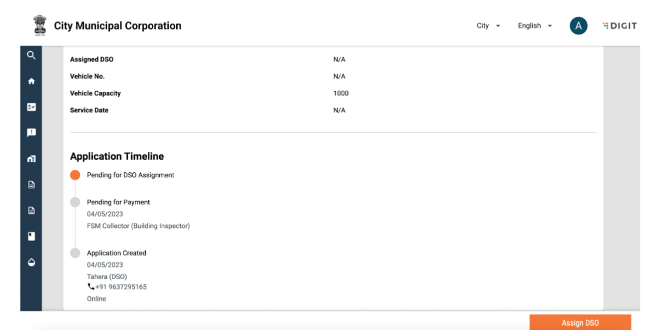Open the property building icon in sidebar
This screenshot has width=649, height=330.
(x=31, y=159)
